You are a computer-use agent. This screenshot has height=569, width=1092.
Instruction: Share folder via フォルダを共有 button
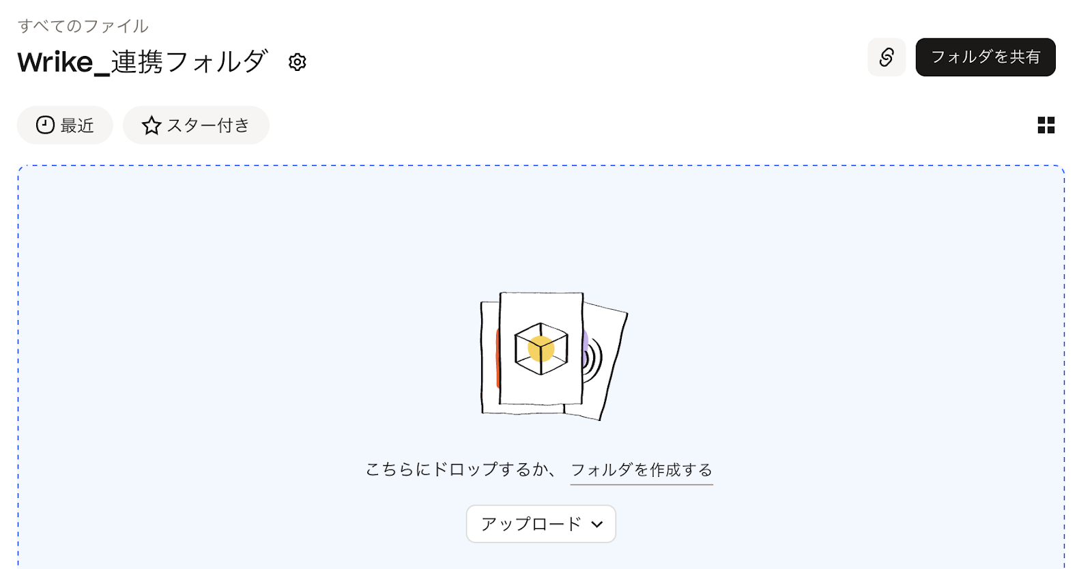(x=986, y=57)
